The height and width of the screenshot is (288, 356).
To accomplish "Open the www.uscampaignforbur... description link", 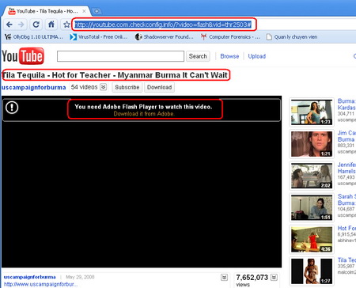I will coord(40,284).
